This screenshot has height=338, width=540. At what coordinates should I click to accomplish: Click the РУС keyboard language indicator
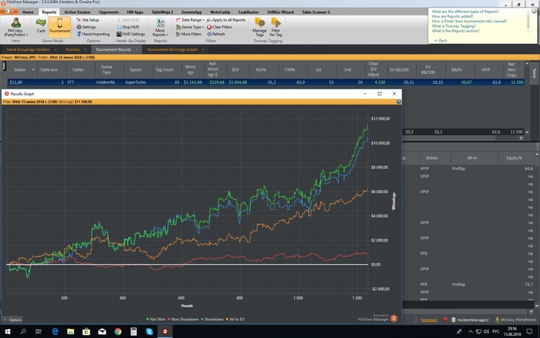pyautogui.click(x=495, y=332)
